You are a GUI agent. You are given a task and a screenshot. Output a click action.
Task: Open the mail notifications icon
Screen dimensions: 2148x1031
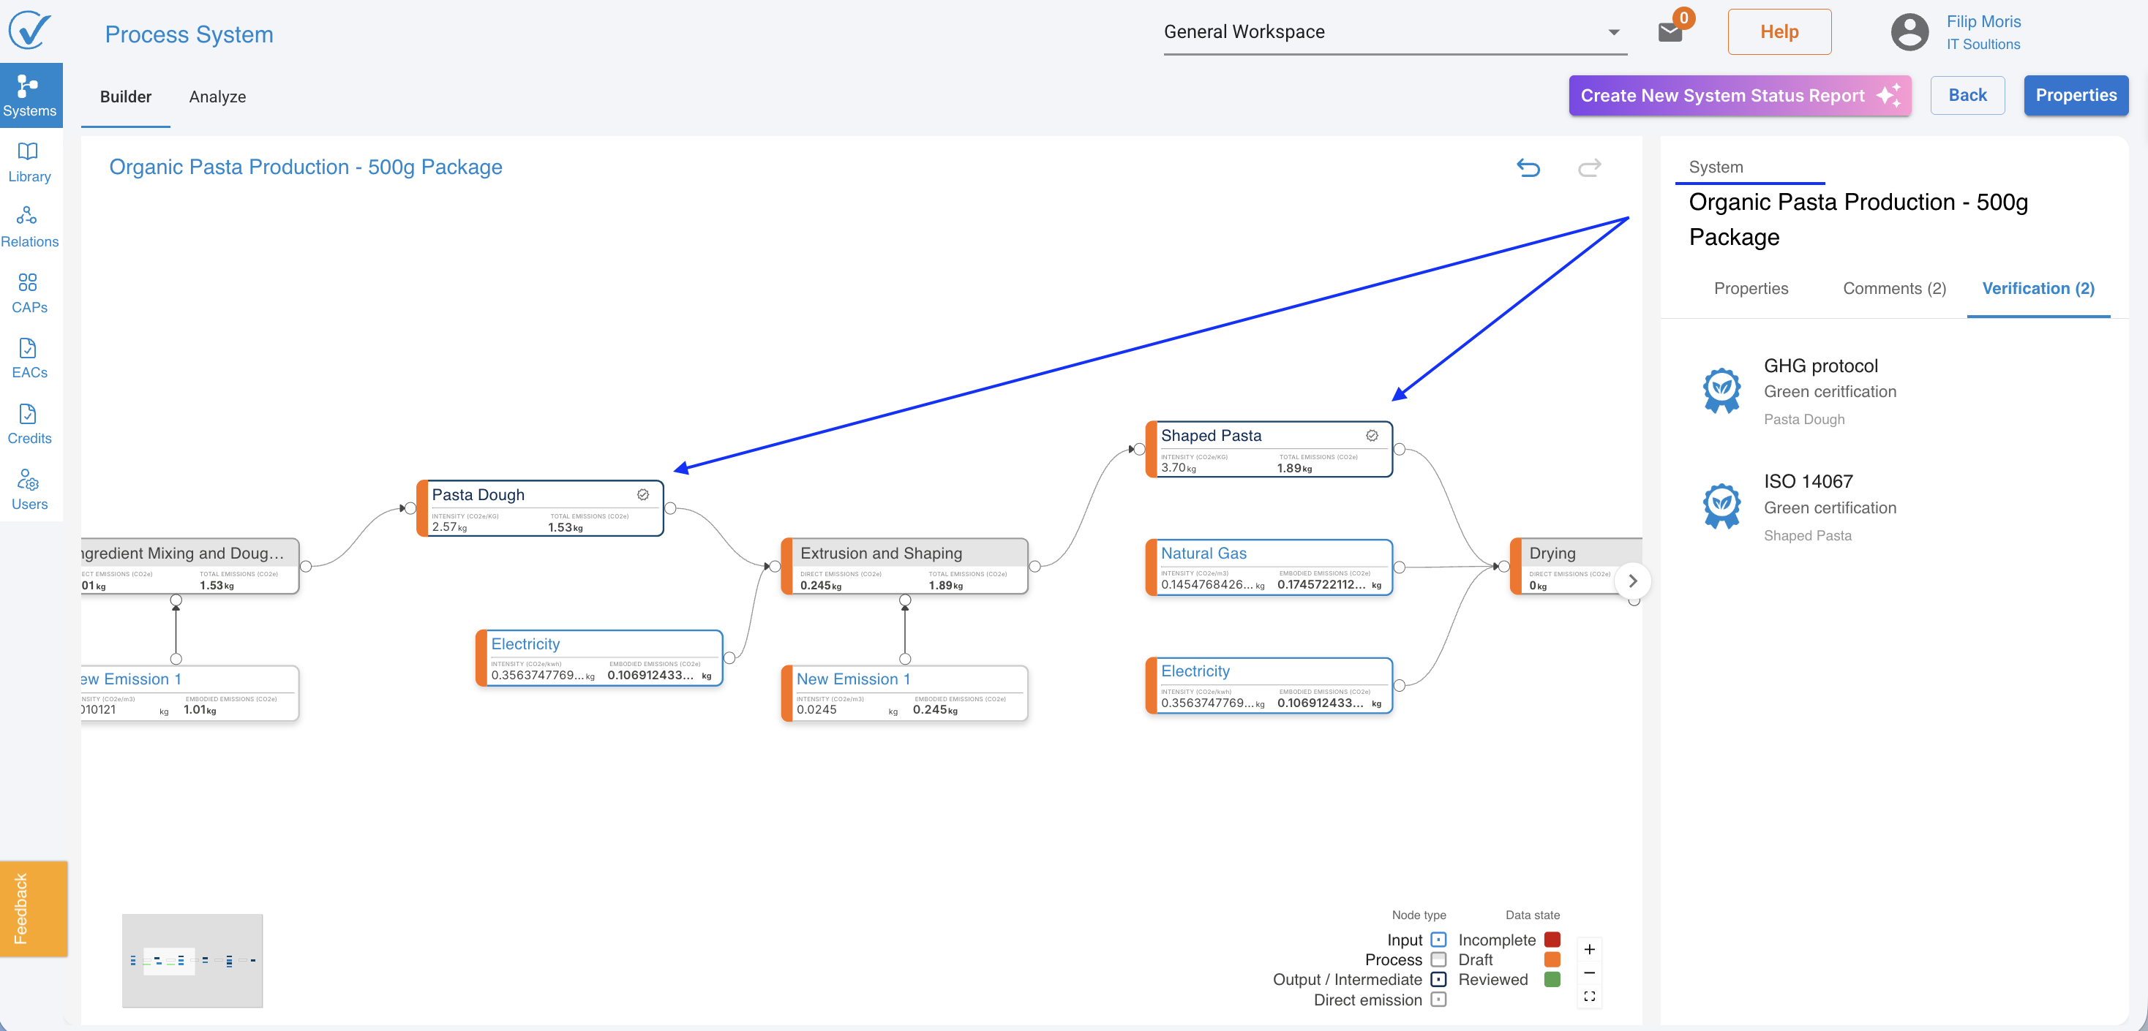point(1670,31)
